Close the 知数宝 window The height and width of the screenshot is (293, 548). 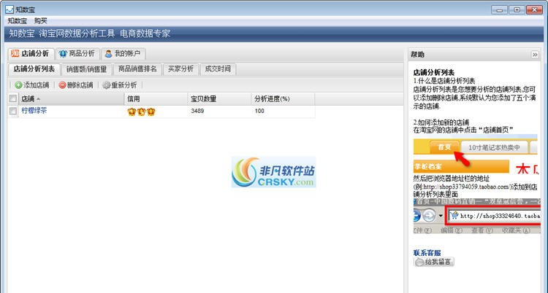[534, 9]
